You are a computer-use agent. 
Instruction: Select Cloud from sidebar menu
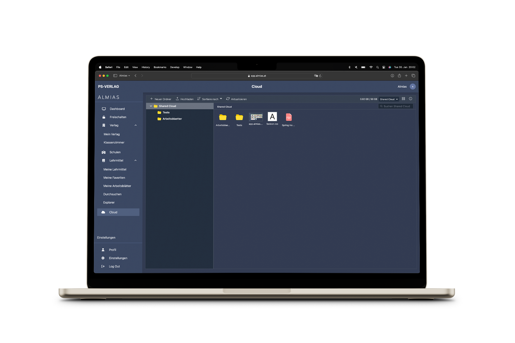(114, 212)
